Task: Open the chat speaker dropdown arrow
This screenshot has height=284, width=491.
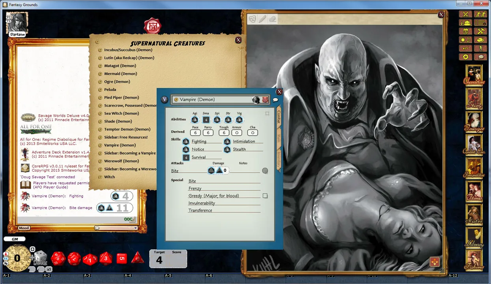Action: click(x=135, y=228)
